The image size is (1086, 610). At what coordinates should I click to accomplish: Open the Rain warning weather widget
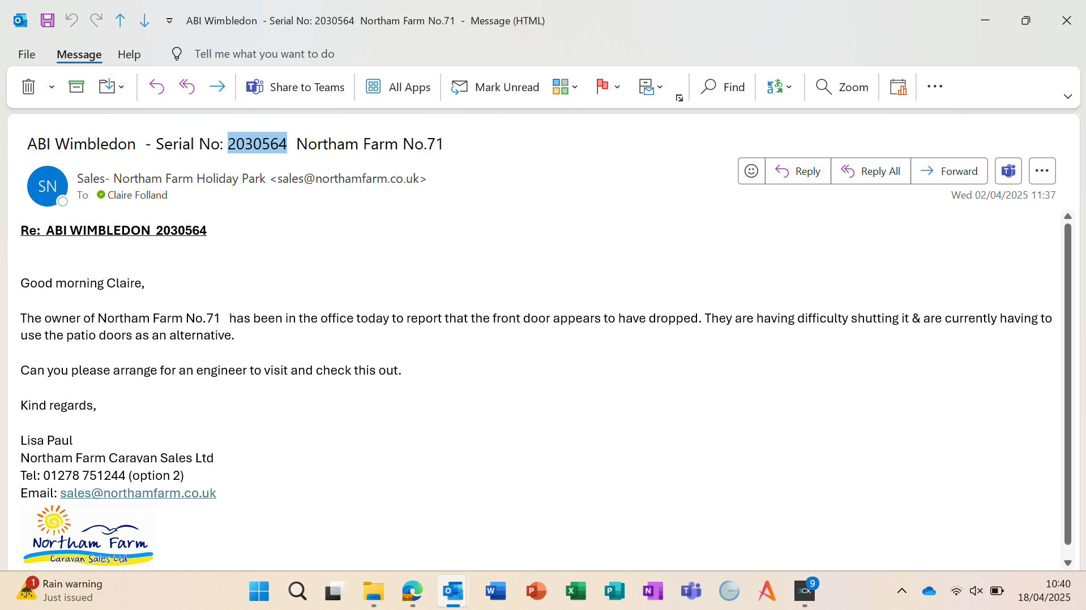[x=60, y=590]
